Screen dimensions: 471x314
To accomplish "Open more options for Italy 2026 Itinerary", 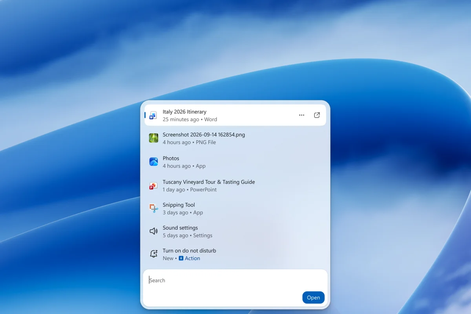I will pyautogui.click(x=301, y=115).
